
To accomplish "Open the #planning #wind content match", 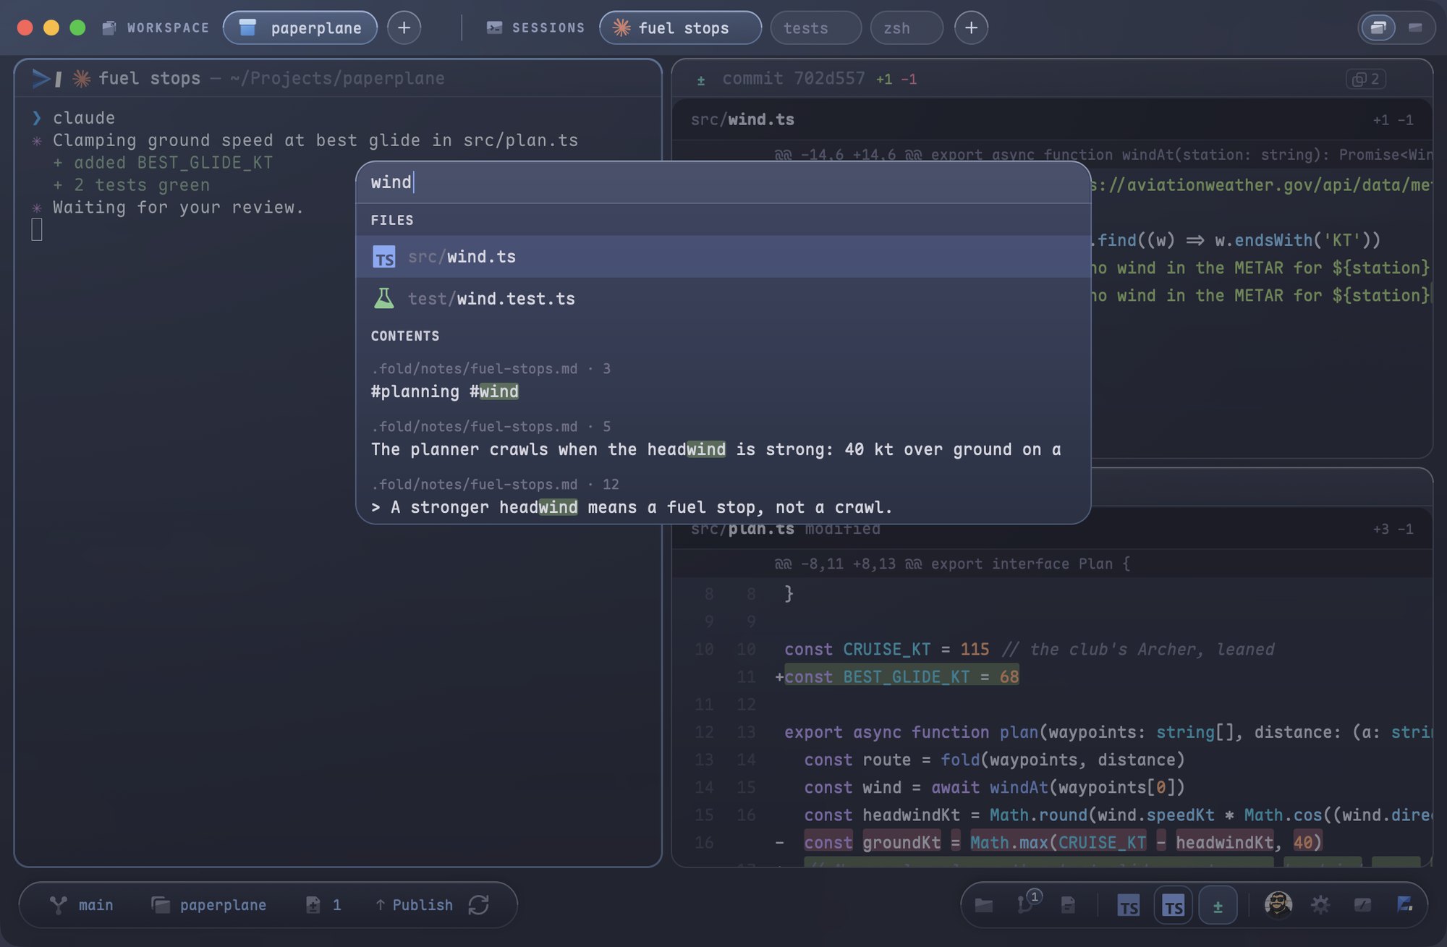I will click(723, 381).
